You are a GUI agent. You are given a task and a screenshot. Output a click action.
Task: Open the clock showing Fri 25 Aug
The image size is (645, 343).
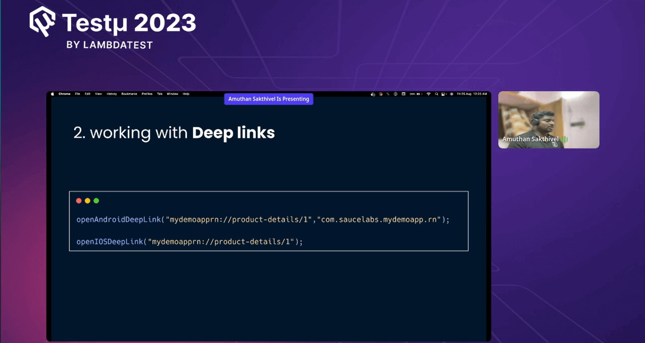[472, 94]
